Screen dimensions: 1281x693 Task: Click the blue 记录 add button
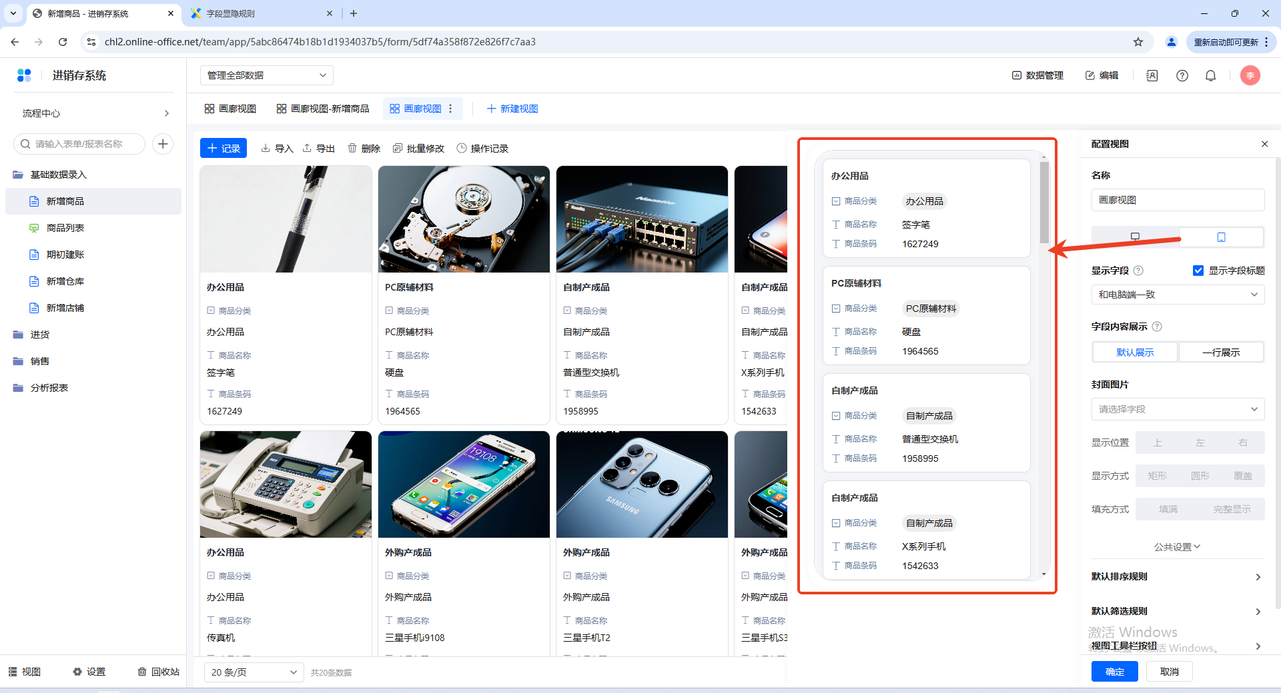[224, 148]
